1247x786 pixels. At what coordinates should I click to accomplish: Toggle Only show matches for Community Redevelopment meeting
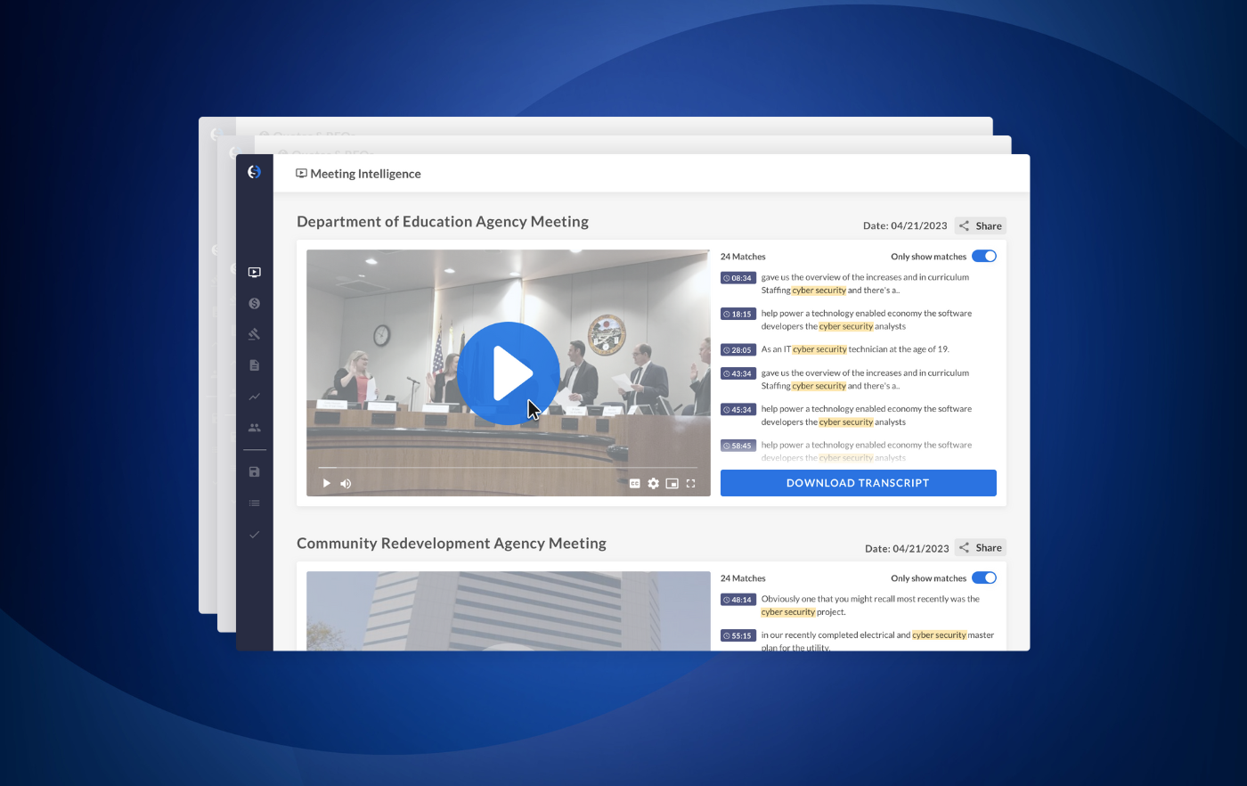click(983, 578)
